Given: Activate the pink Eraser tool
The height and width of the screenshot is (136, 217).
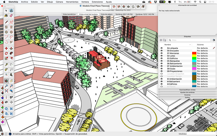Looking at the screenshot, I should coord(11,16).
